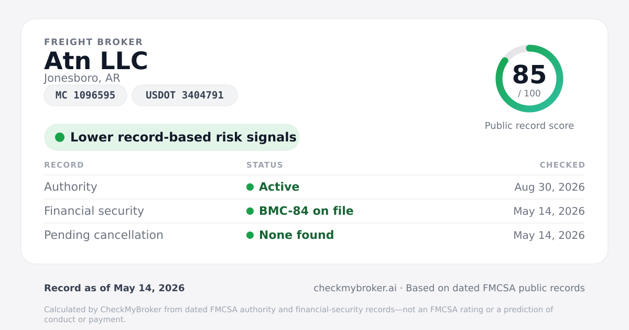The width and height of the screenshot is (629, 330).
Task: Click the green dot beside Active status
Action: tap(250, 187)
